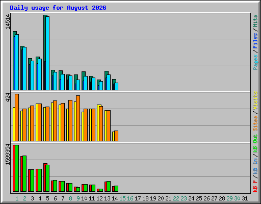Click day 15 on the x-axis
This screenshot has height=204, width=261.
[122, 198]
